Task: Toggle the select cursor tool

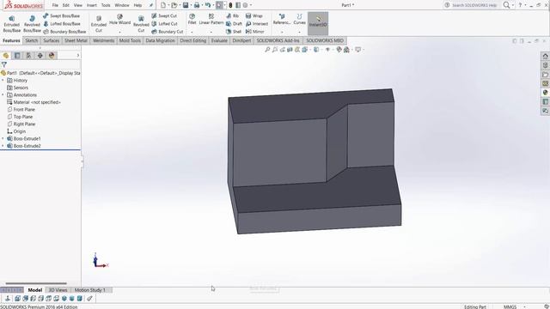Action: pos(219,5)
